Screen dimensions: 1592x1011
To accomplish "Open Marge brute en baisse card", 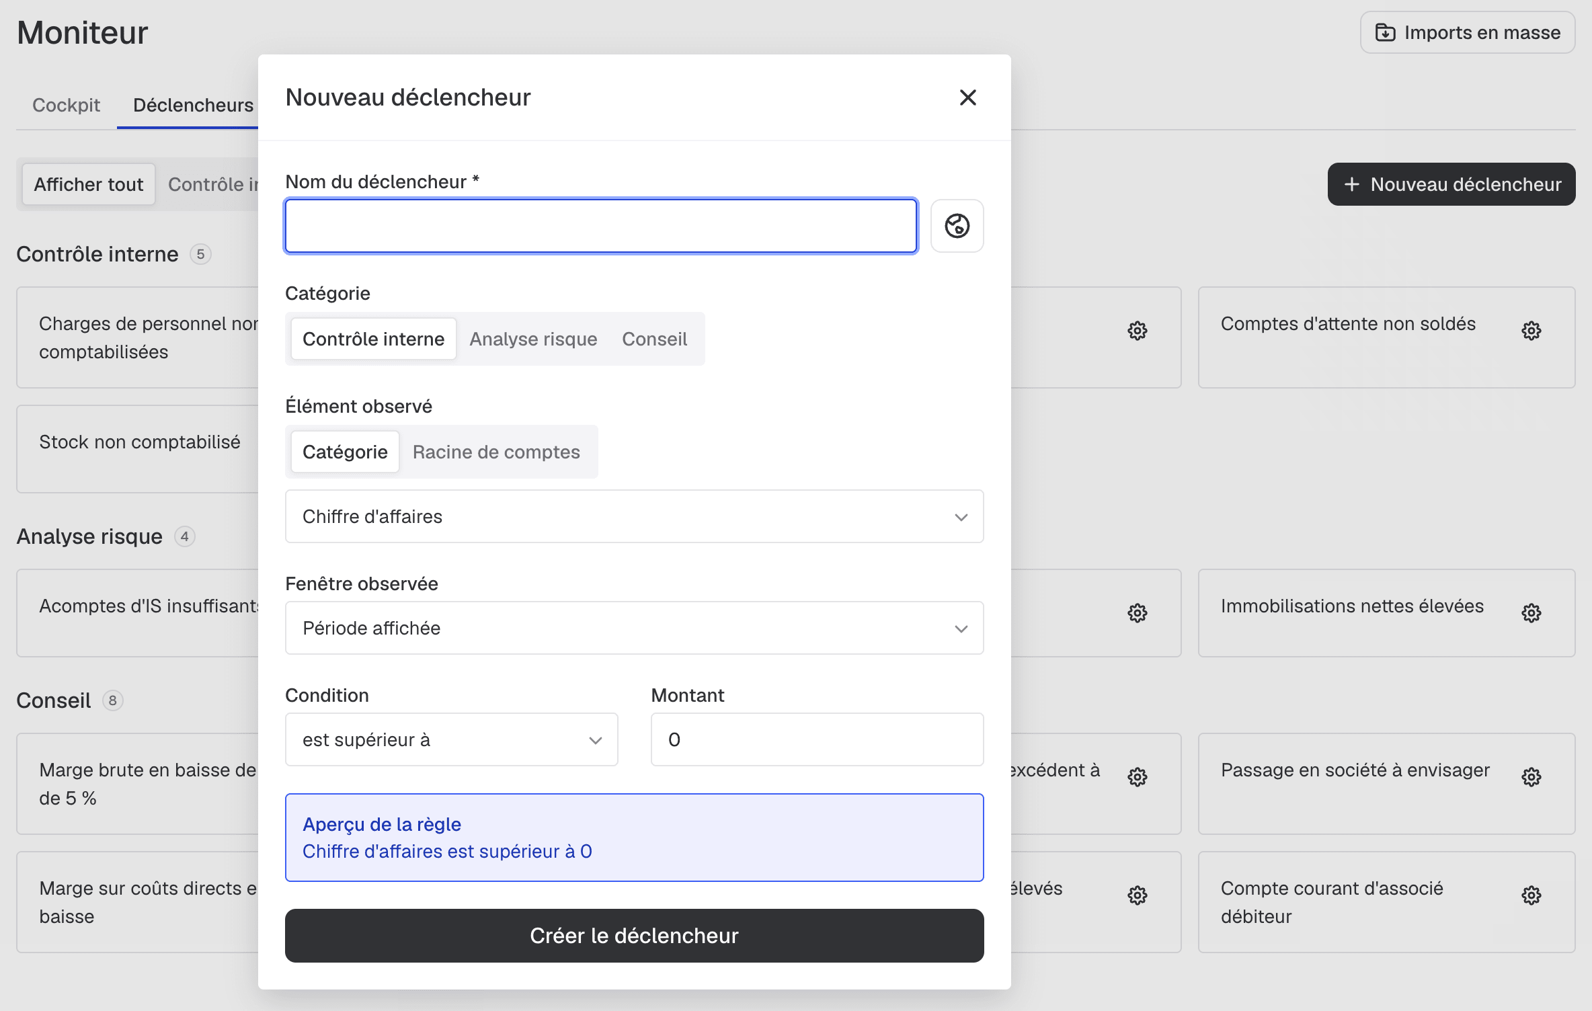I will pos(138,784).
